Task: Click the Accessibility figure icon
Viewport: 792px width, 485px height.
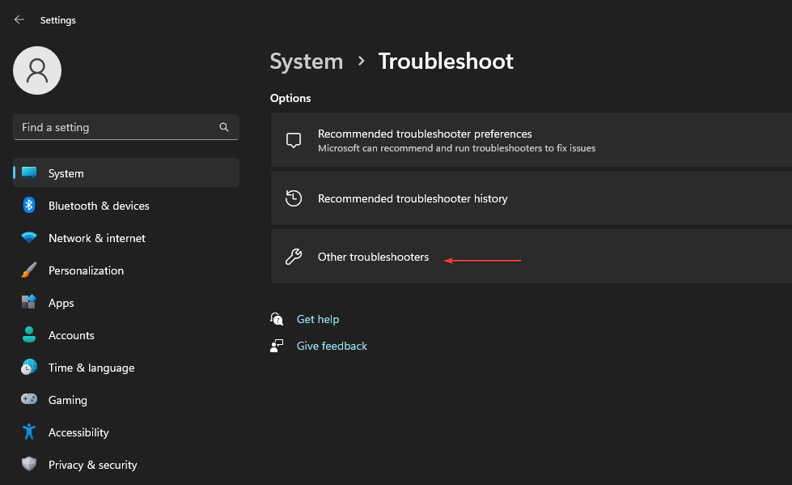Action: coord(29,432)
